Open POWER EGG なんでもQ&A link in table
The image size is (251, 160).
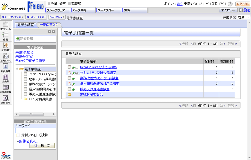tap(99, 67)
